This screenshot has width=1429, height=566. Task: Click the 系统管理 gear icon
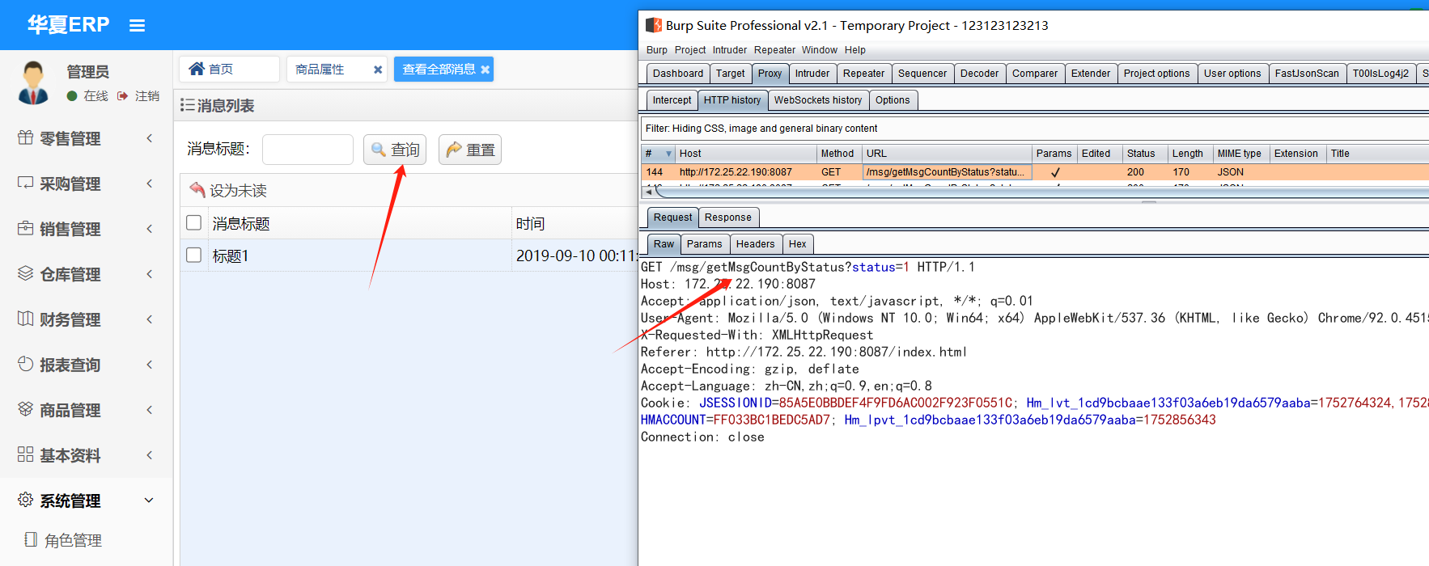(x=26, y=501)
